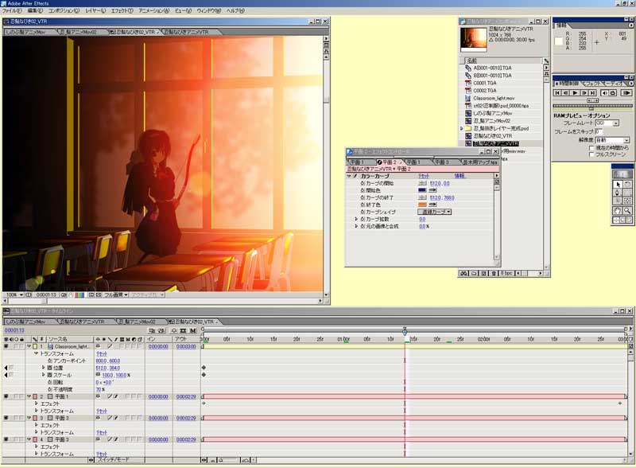
Task: Expand folder 忍_髪抜きレイヤー完成.psd in Project
Action: (x=462, y=128)
